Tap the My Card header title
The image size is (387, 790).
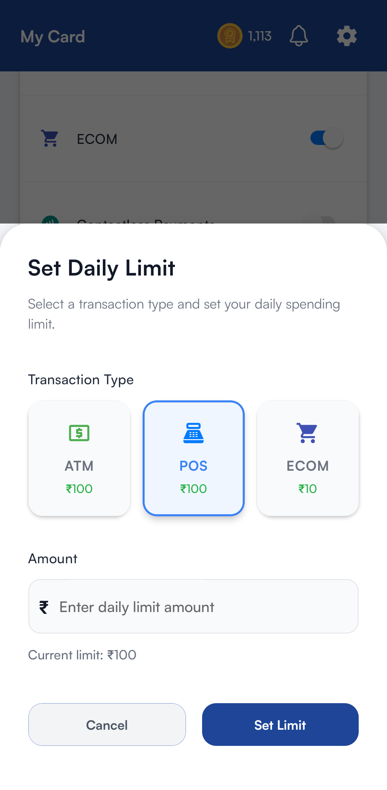[x=53, y=37]
